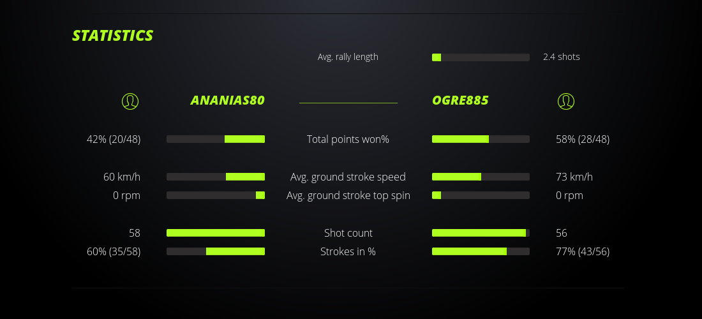Screen dimensions: 702x319
Task: Click the Total points won% label
Action: [x=348, y=139]
